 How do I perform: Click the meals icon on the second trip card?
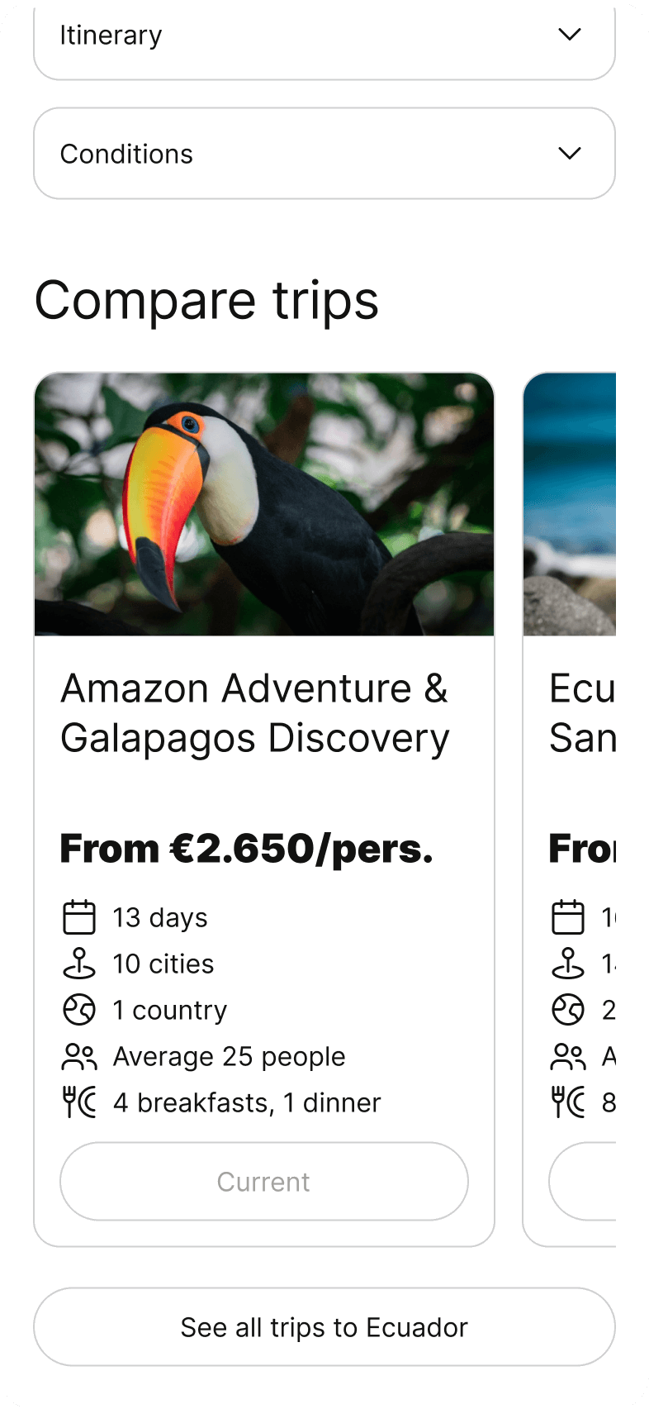(568, 1102)
